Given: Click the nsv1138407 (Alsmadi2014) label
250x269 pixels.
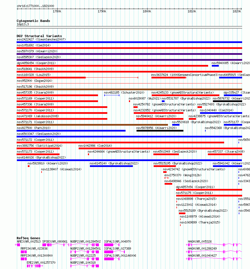Looking at the screenshot, I should pyautogui.click(x=62, y=169).
